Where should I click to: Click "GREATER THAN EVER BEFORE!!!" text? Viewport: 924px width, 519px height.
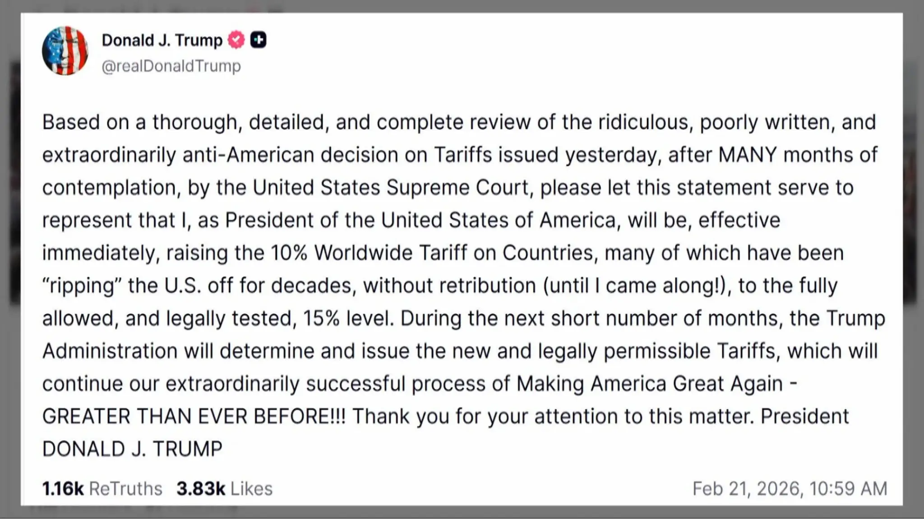[194, 416]
